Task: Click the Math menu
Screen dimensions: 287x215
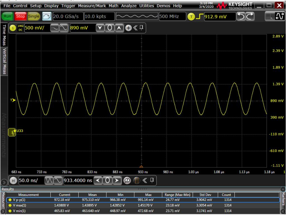Action: [x=113, y=6]
